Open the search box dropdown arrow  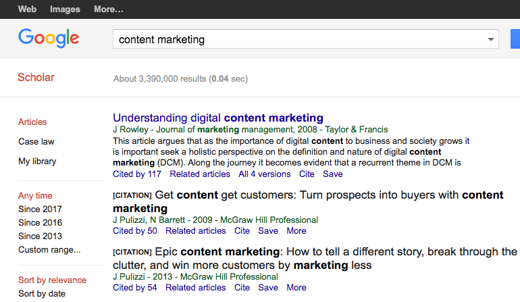point(490,39)
